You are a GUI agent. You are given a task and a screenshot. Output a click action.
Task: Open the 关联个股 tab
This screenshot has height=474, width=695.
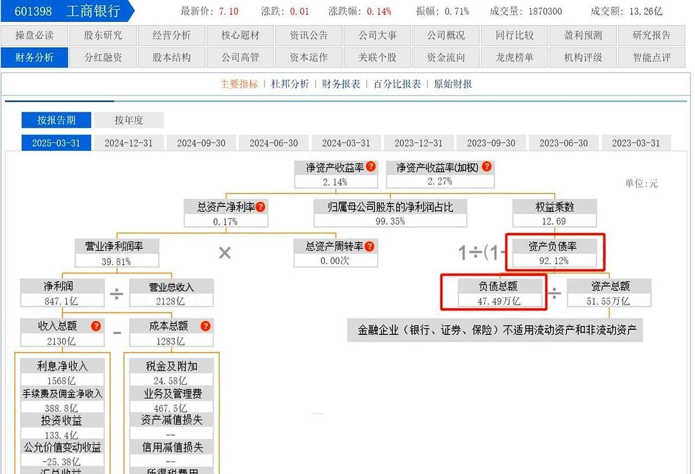click(378, 58)
